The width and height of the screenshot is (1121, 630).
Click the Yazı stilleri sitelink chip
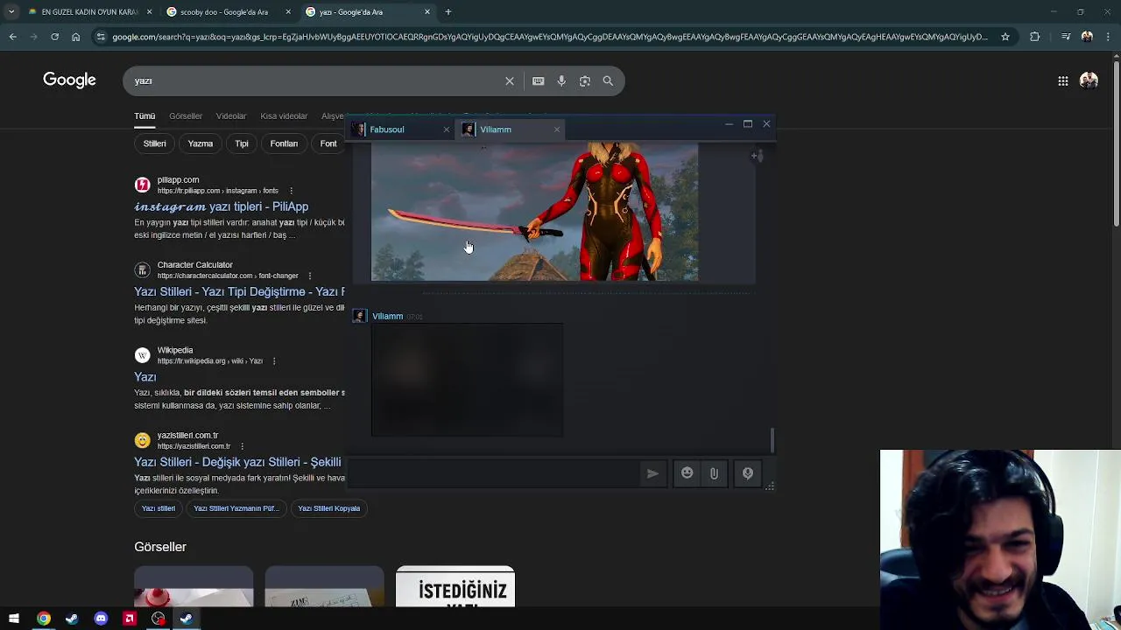pyautogui.click(x=159, y=508)
